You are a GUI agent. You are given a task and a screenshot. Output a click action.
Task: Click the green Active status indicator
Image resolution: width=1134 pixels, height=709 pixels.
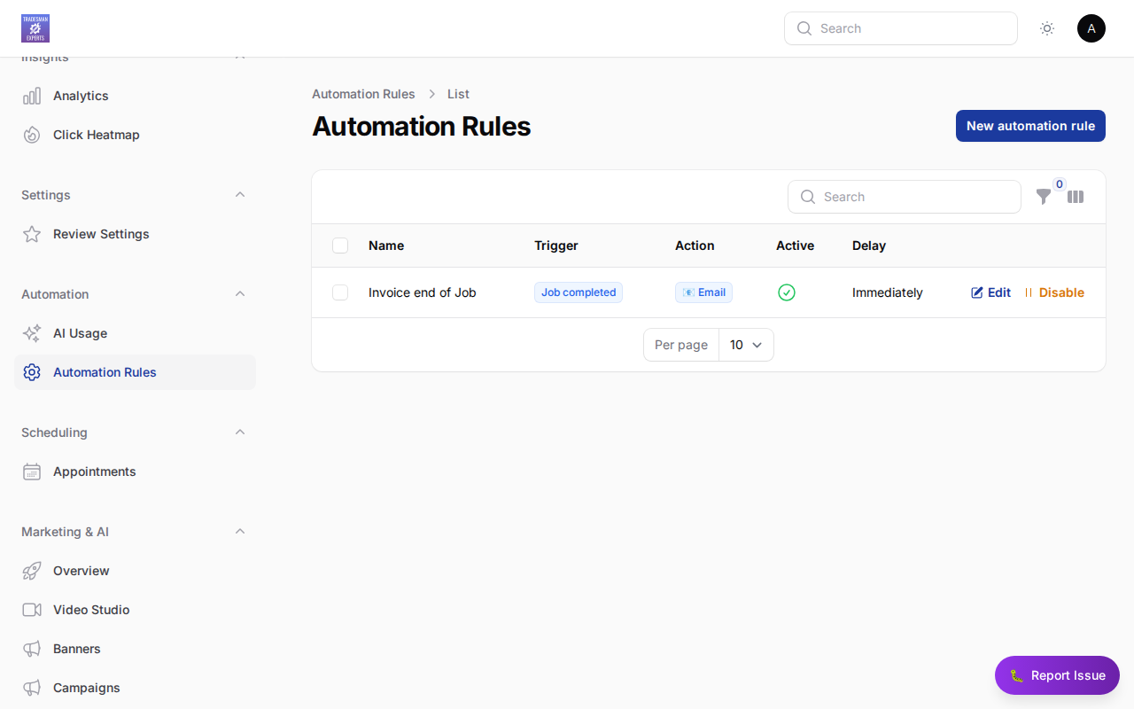click(x=787, y=292)
